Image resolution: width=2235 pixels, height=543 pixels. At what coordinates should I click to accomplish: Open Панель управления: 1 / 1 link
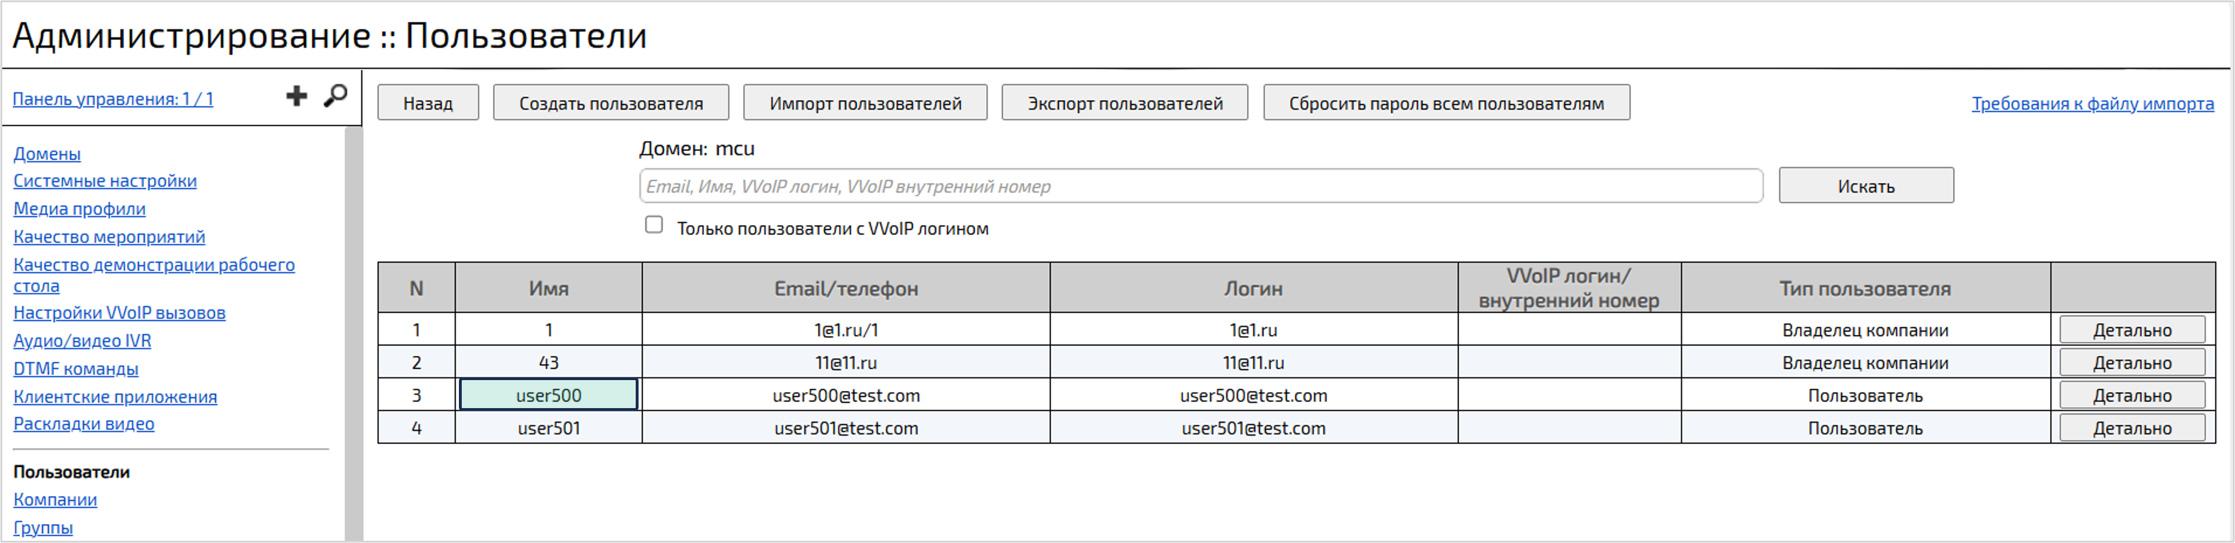[113, 99]
